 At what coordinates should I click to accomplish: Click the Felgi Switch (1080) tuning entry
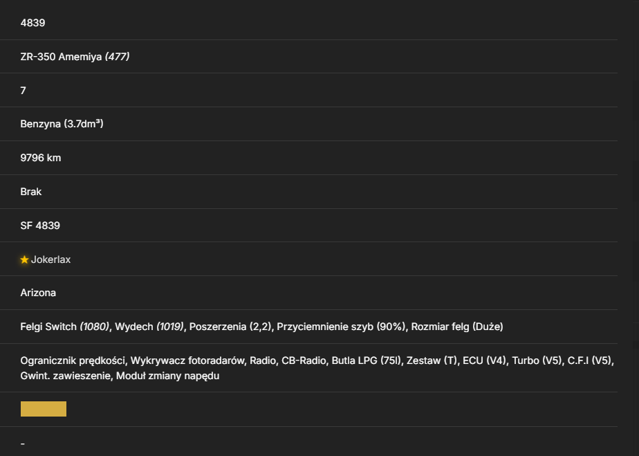[65, 327]
